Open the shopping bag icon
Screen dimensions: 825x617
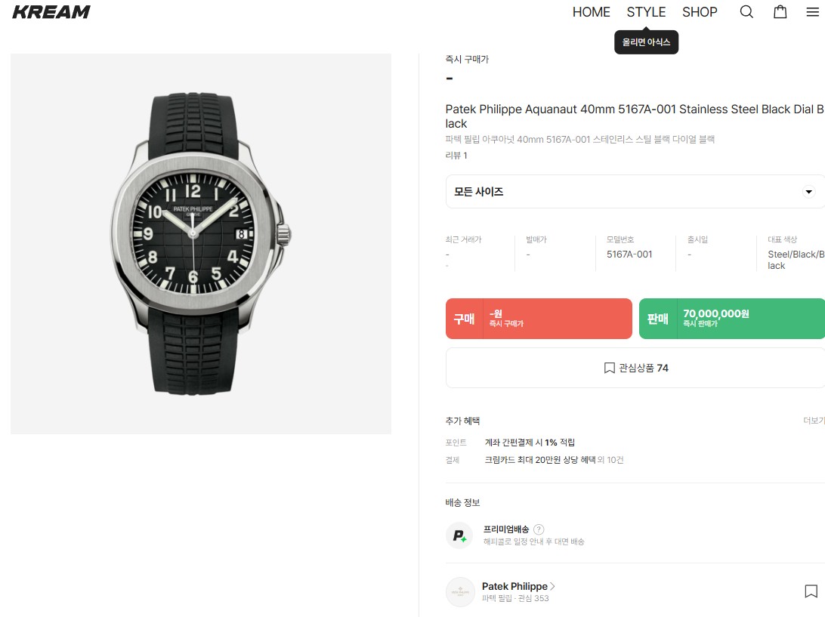point(780,12)
